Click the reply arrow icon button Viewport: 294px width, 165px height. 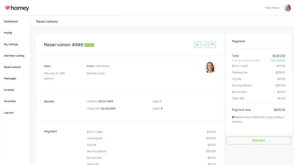coord(212,45)
